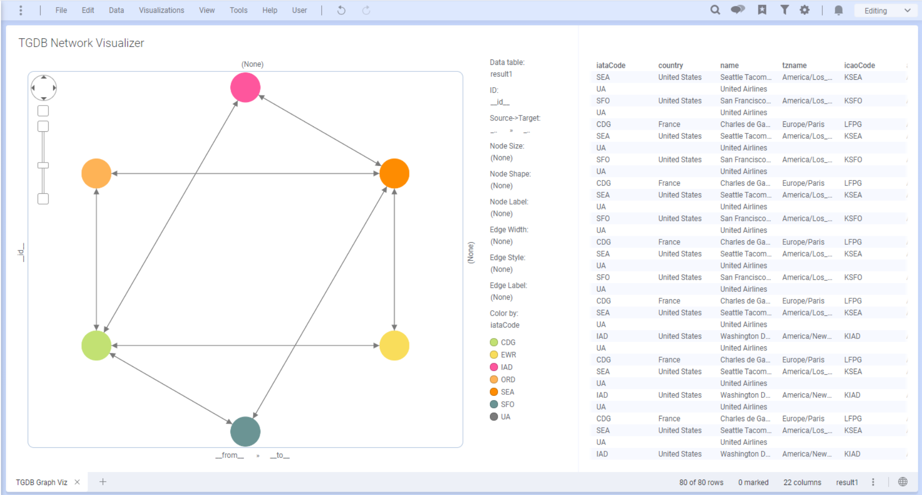This screenshot has height=495, width=922.
Task: Open the Color by iataCode selector
Action: point(505,326)
